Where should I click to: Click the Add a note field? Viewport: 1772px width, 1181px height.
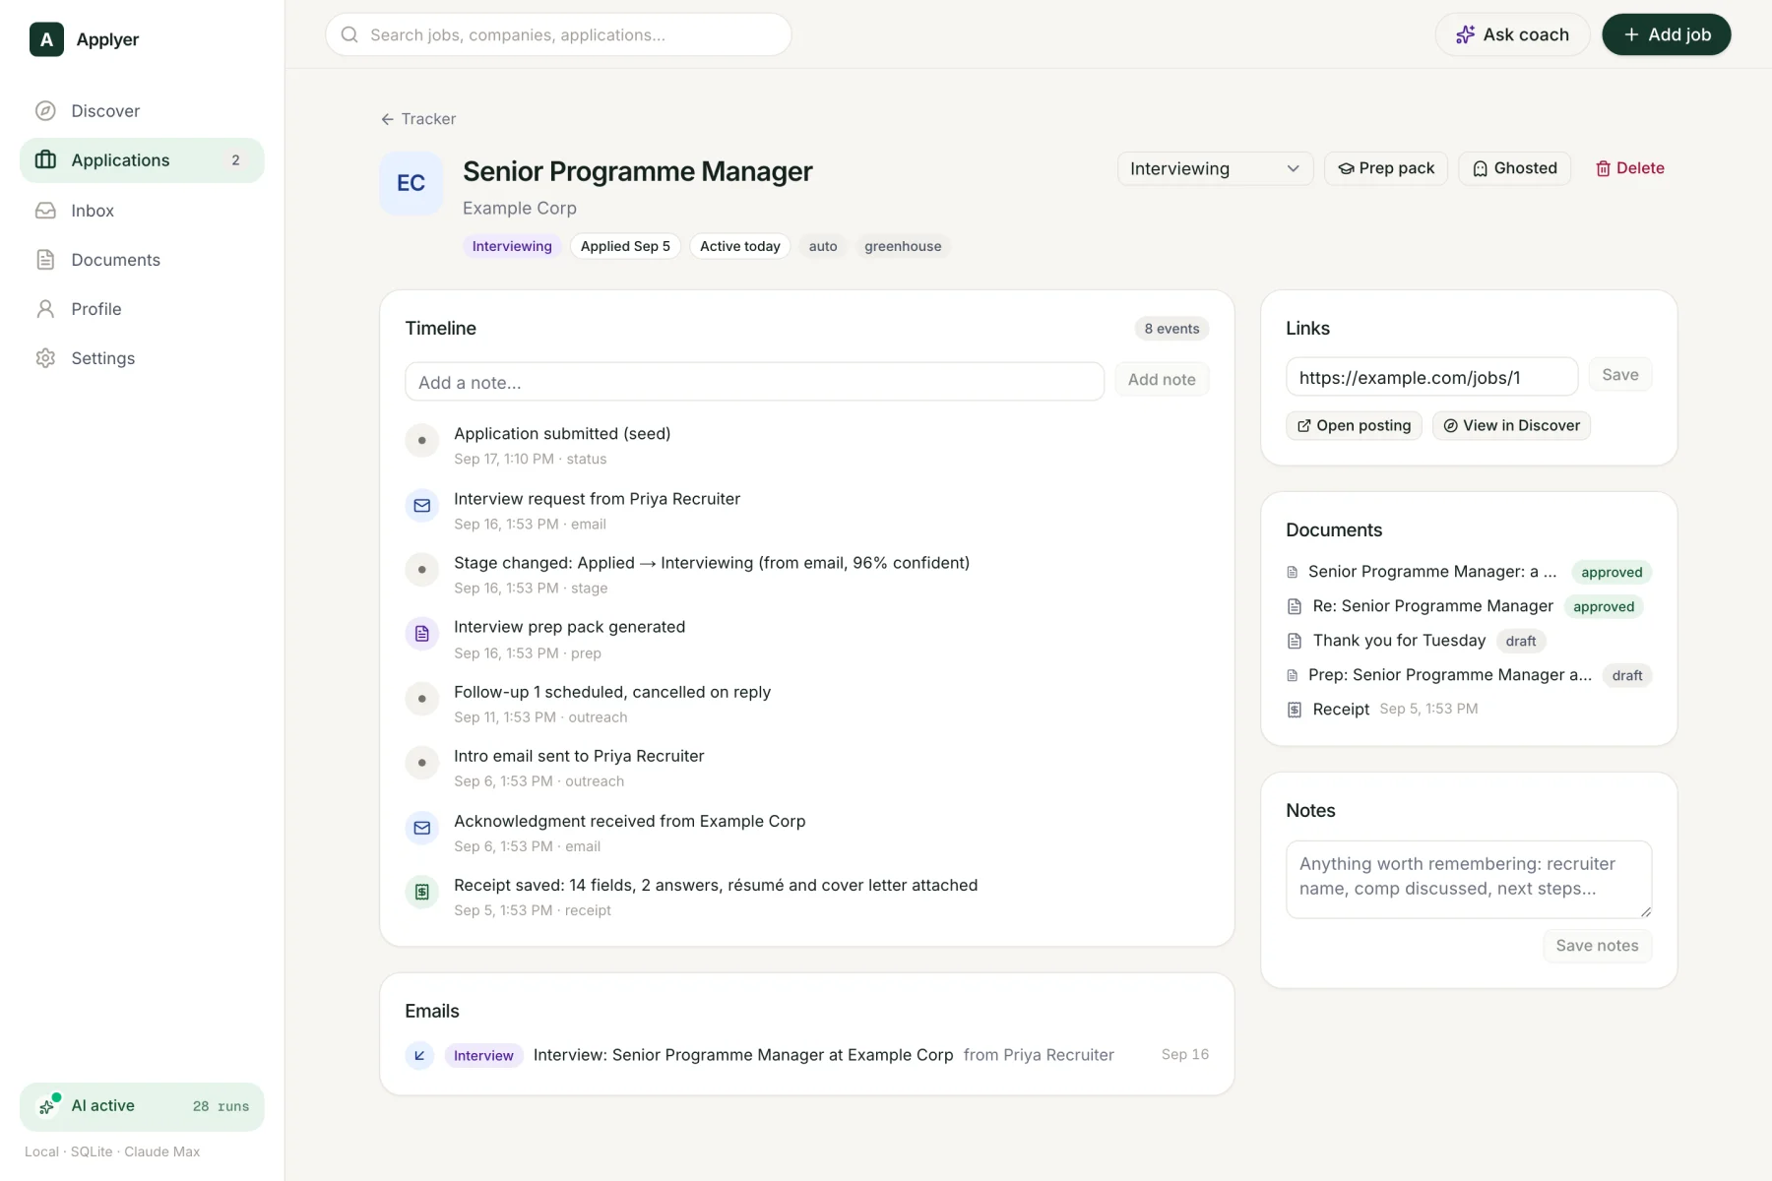tap(754, 382)
